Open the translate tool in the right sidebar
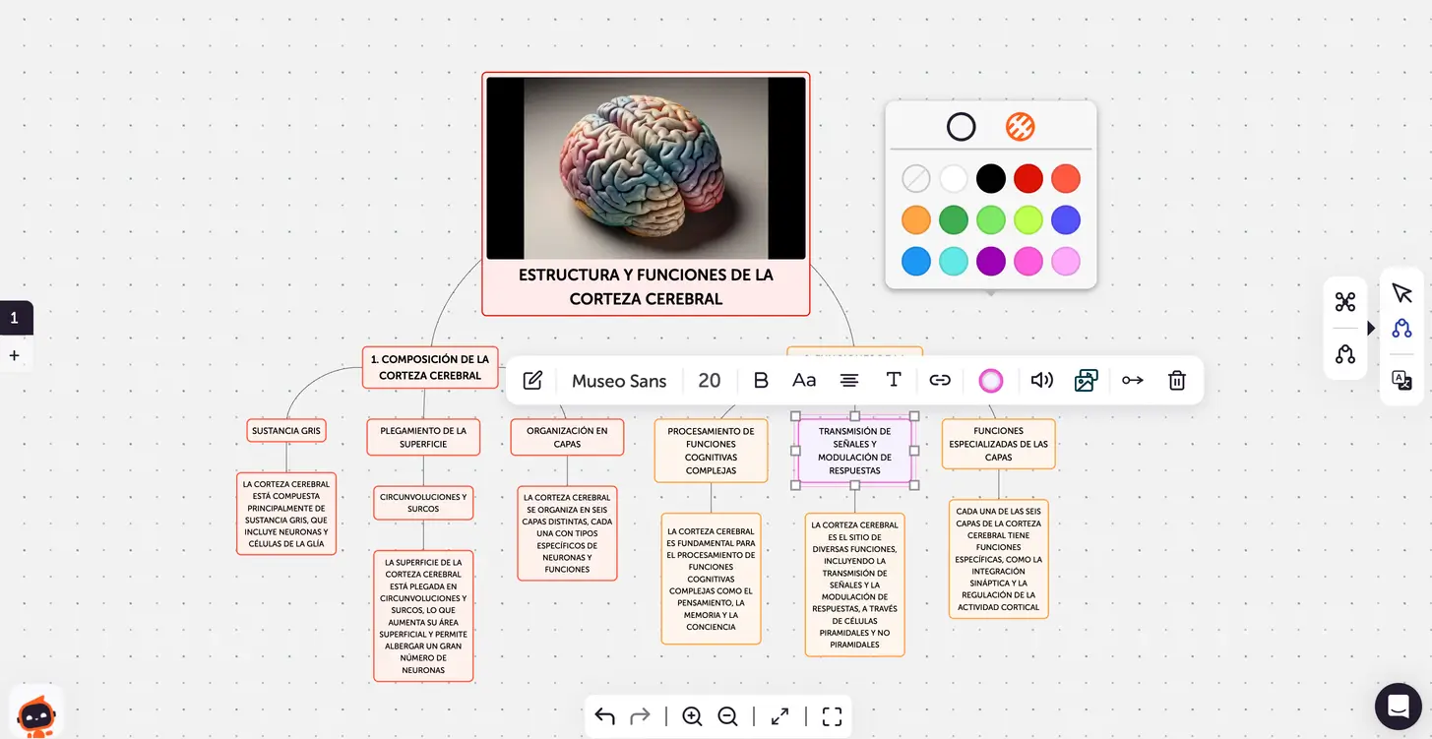Viewport: 1432px width, 739px height. [x=1401, y=380]
